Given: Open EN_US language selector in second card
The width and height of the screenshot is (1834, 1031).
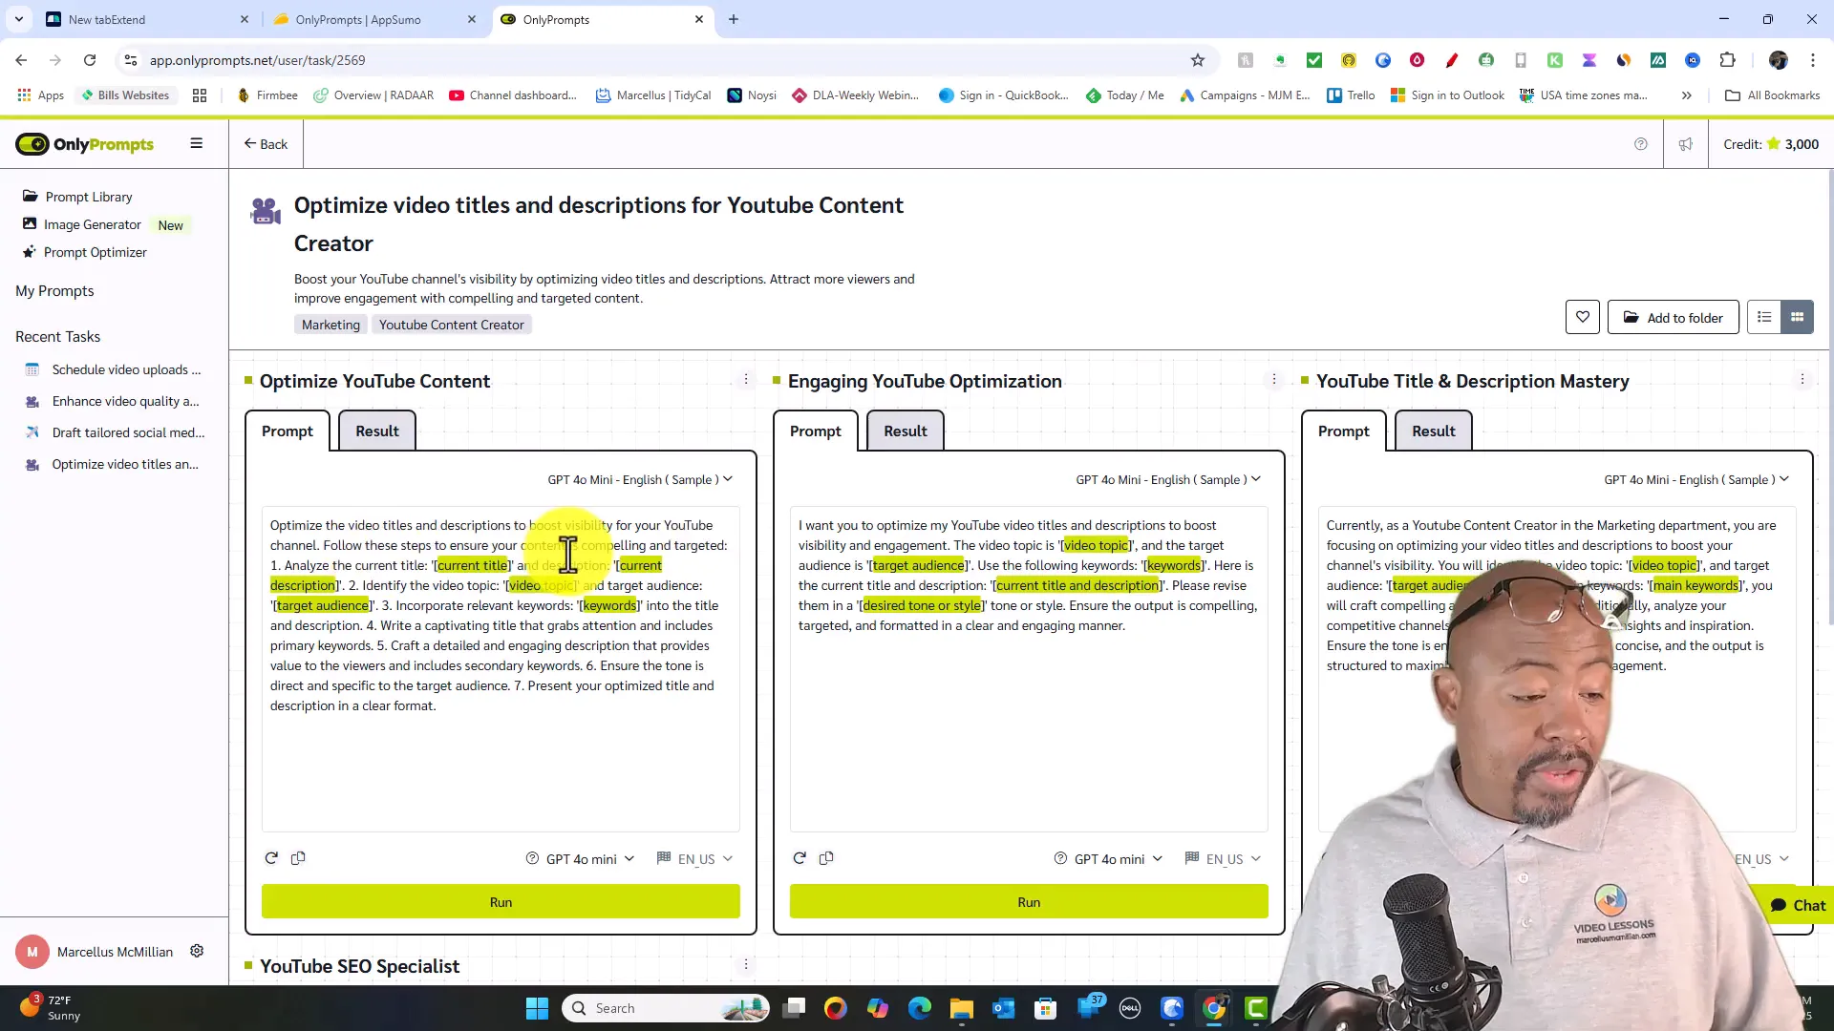Looking at the screenshot, I should tap(1224, 859).
